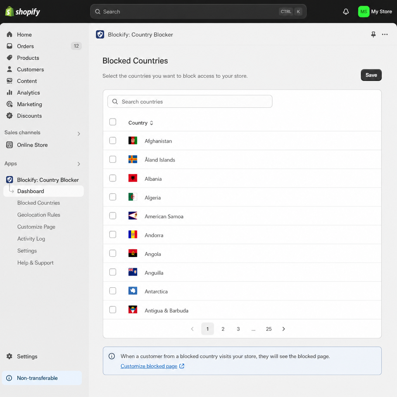Open Customize Page in sidebar

pyautogui.click(x=36, y=226)
